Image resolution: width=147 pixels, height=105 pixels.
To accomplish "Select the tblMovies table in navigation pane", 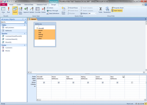I will click(14, 30).
